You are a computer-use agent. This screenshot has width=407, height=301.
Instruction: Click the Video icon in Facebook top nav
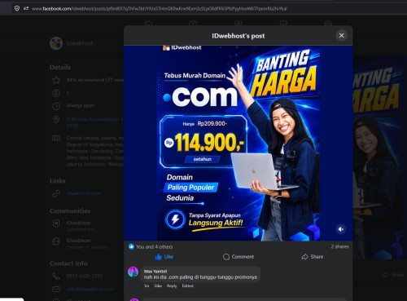point(193,24)
